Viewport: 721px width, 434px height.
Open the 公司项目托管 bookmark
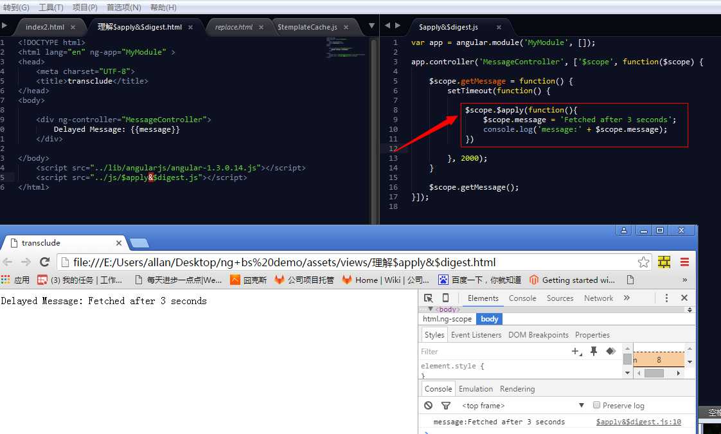(305, 280)
